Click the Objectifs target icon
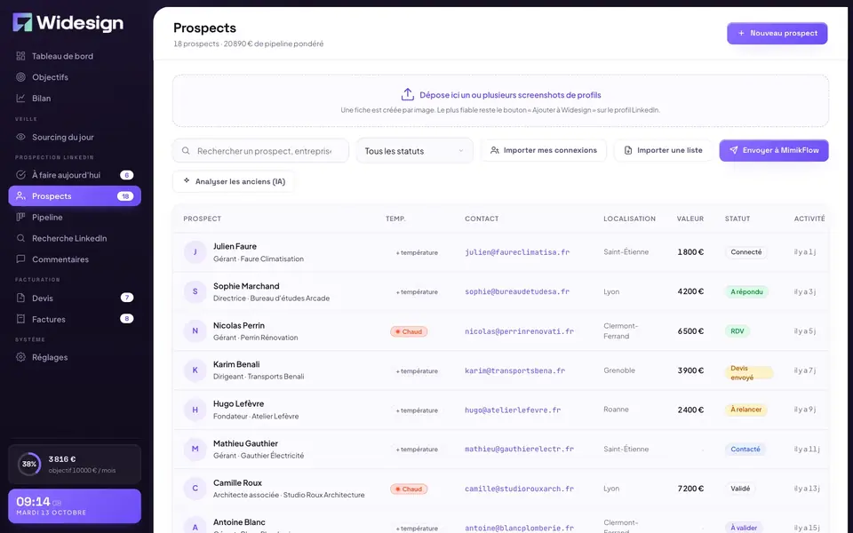853x533 pixels. coord(20,77)
